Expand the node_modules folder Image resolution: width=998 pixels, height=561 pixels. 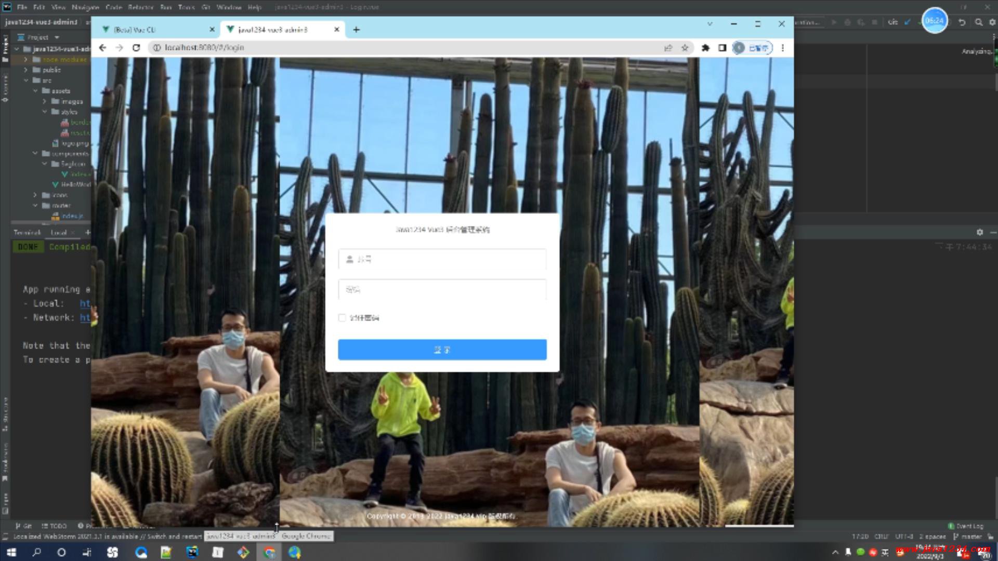(x=26, y=59)
